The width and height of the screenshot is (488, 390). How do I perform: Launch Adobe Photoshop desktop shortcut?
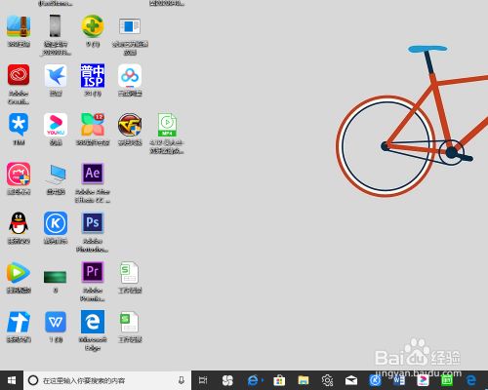(x=93, y=223)
